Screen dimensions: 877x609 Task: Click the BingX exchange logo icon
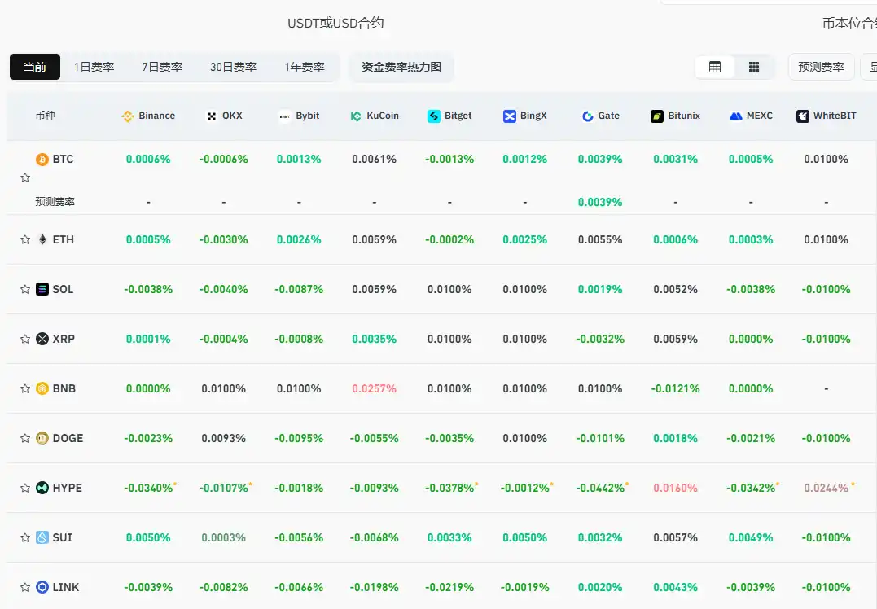tap(510, 116)
